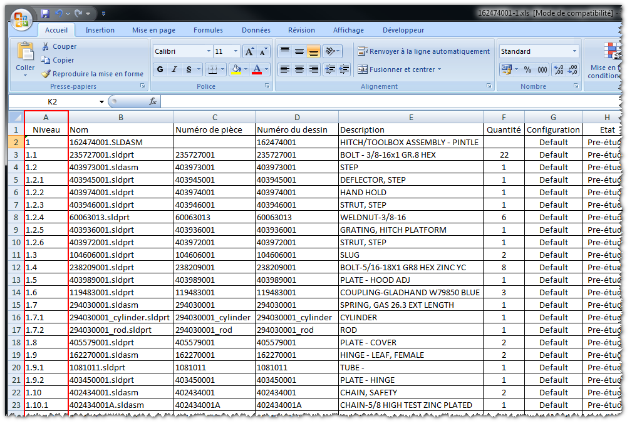
Task: Toggle italic formatting (I)
Action: point(175,69)
